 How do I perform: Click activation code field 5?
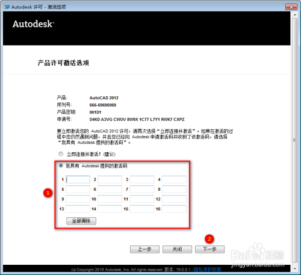[x=78, y=189]
